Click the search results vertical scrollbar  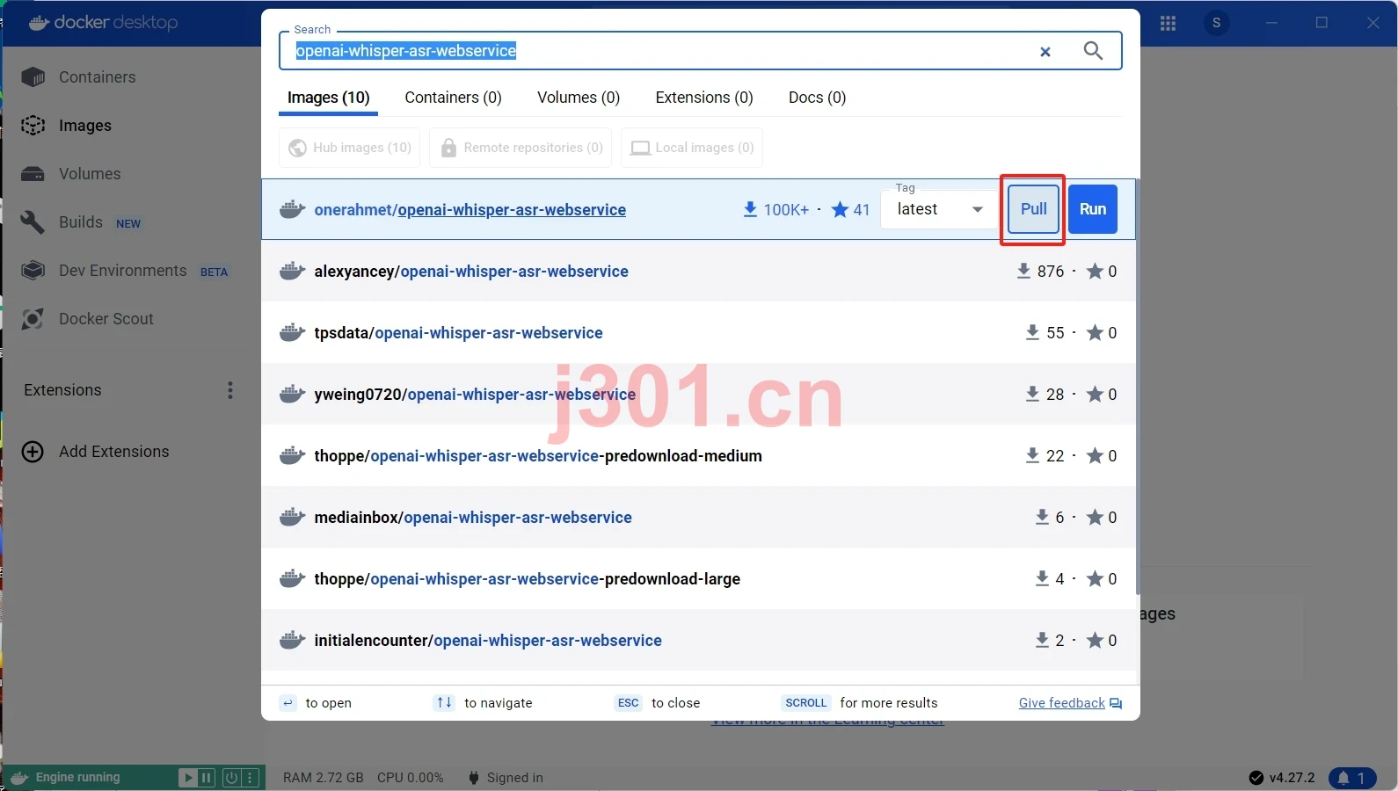coord(1138,387)
